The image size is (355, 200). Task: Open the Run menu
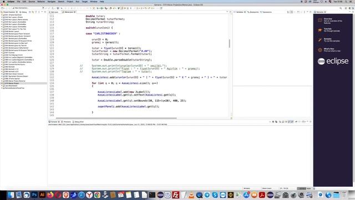coord(78,1)
